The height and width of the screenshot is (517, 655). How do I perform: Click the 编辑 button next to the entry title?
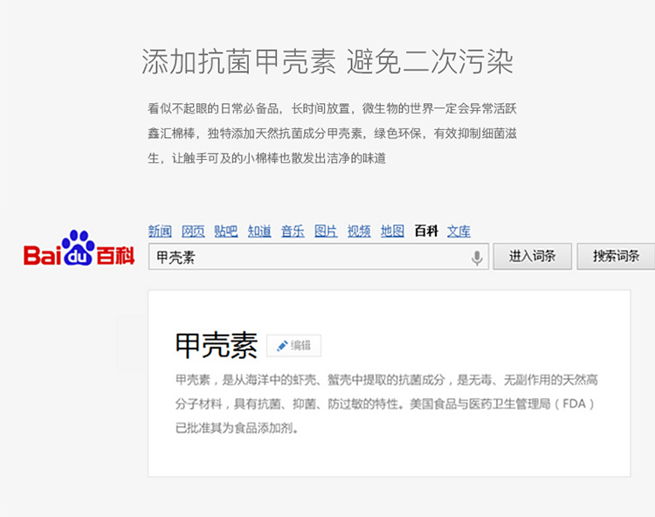(294, 346)
